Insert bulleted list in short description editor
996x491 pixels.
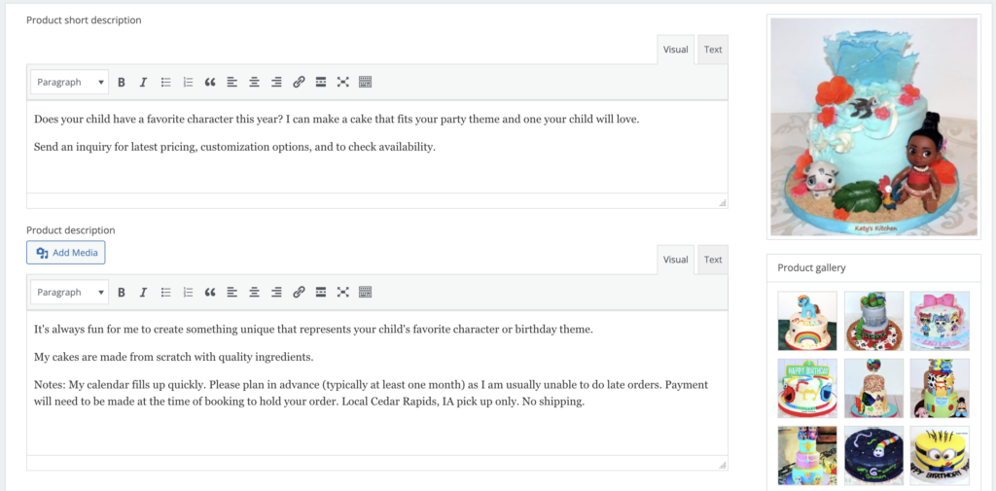click(x=165, y=83)
